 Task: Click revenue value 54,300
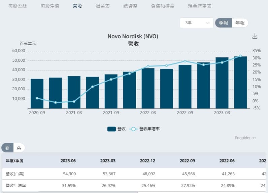[69, 174]
